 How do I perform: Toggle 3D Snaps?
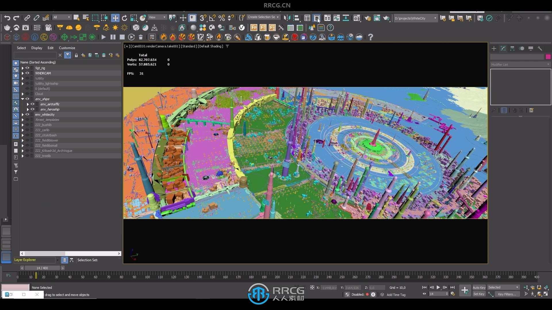(203, 18)
